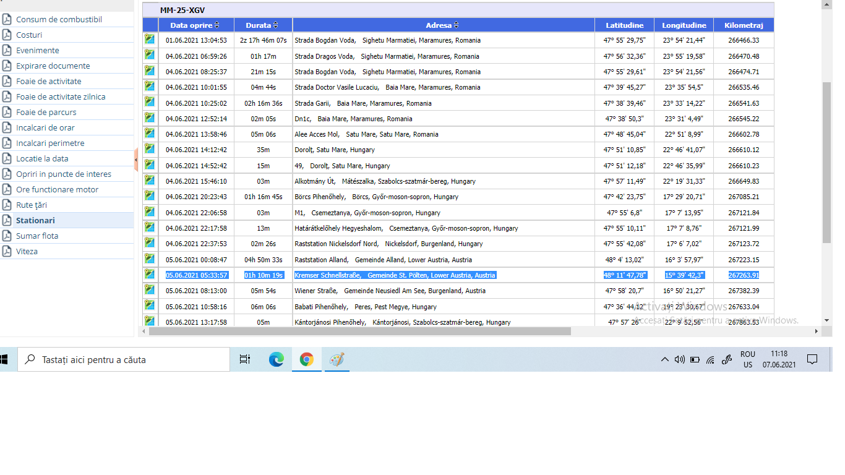Click map icon for Strada Bogdan Voda 01.06.2021 row
845x475 pixels.
(150, 39)
